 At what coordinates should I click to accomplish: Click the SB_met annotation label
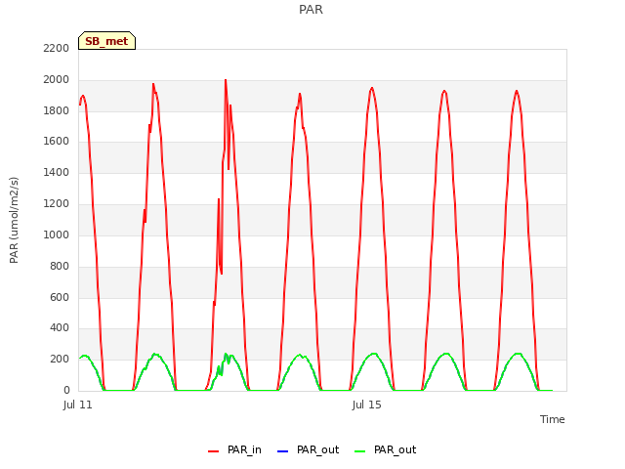106,41
